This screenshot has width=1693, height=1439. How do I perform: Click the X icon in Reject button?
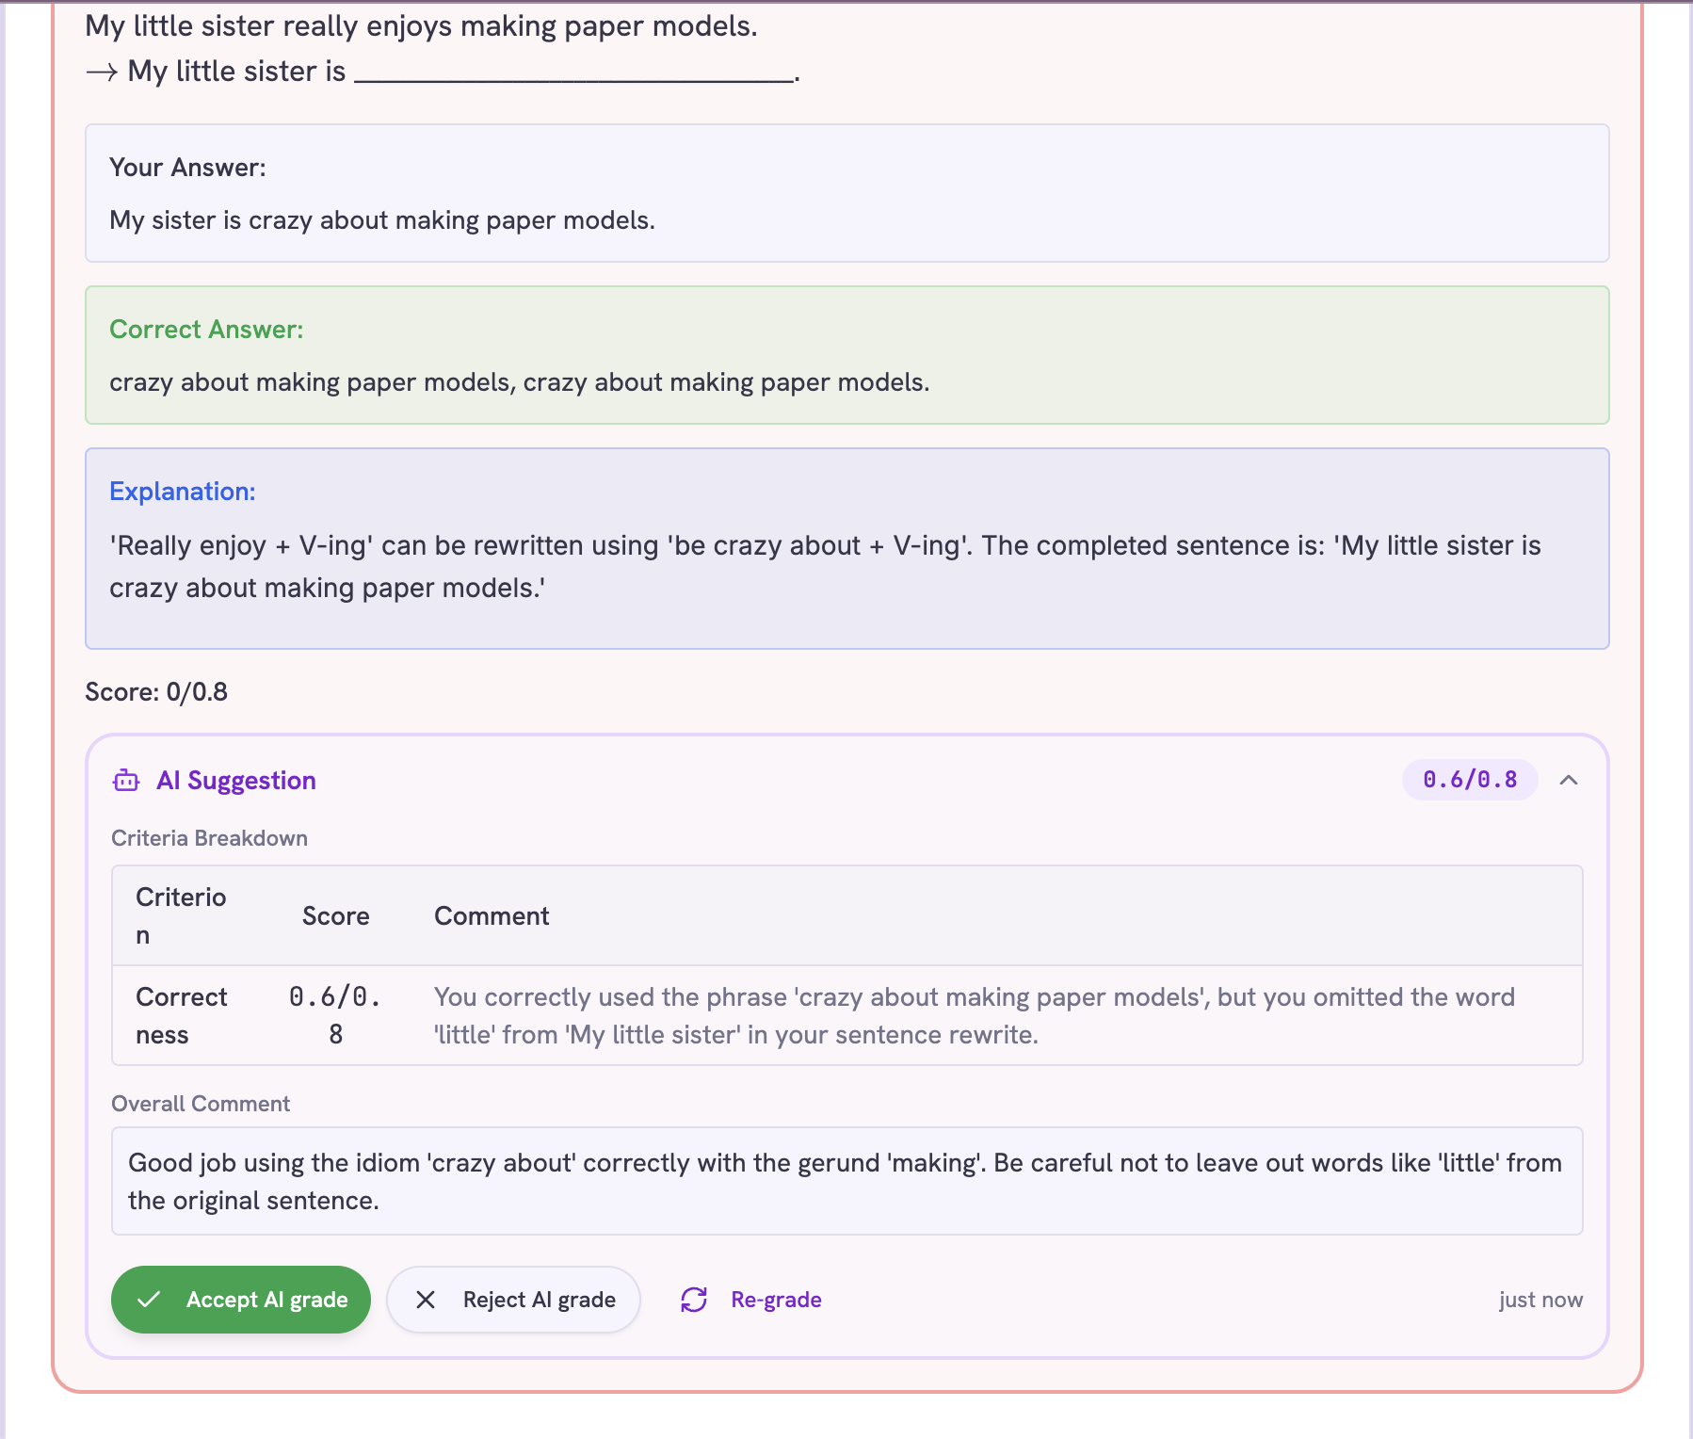point(426,1300)
